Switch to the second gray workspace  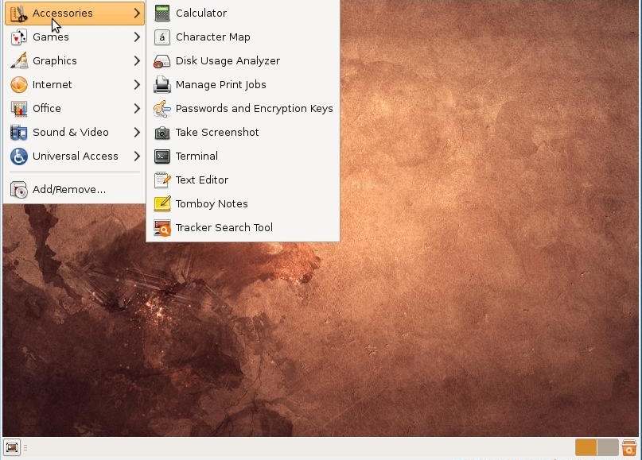click(x=608, y=447)
